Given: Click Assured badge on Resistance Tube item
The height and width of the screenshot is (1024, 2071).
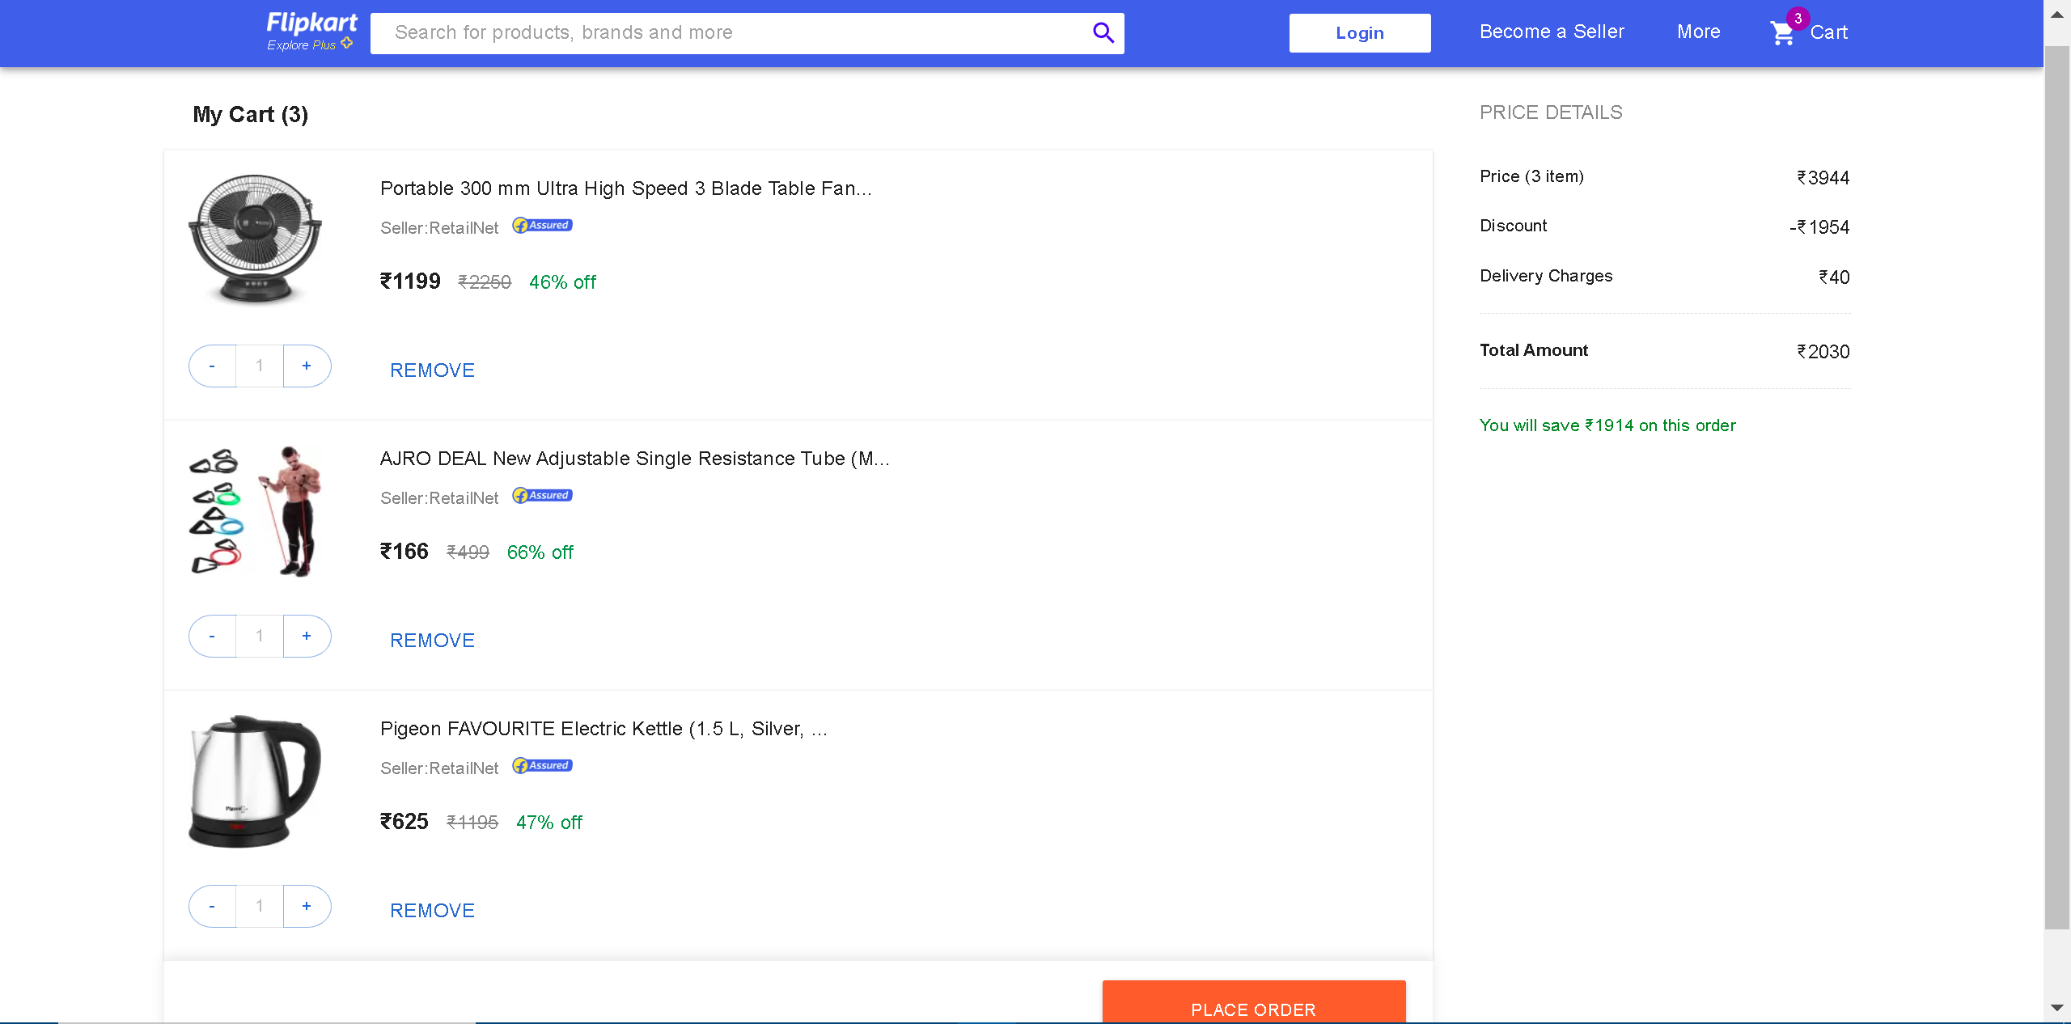Looking at the screenshot, I should click(542, 495).
